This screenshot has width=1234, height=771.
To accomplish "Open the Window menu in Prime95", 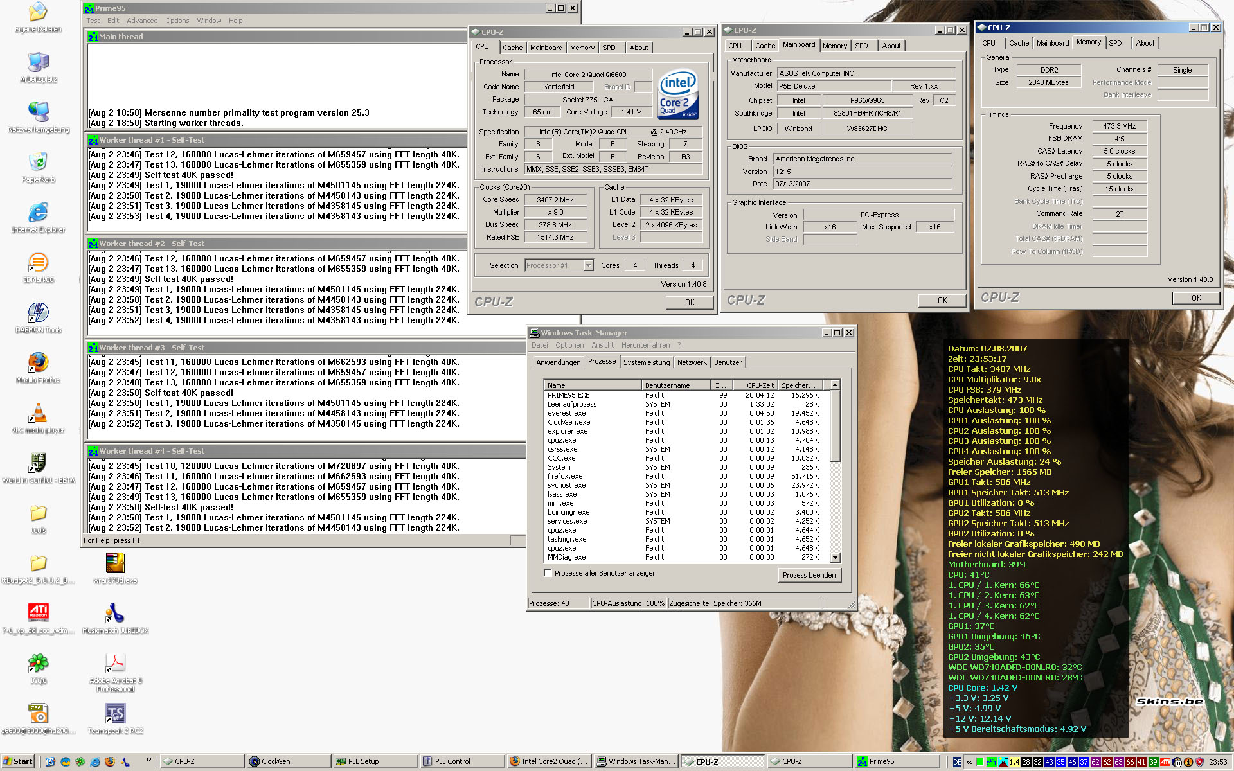I will click(209, 21).
